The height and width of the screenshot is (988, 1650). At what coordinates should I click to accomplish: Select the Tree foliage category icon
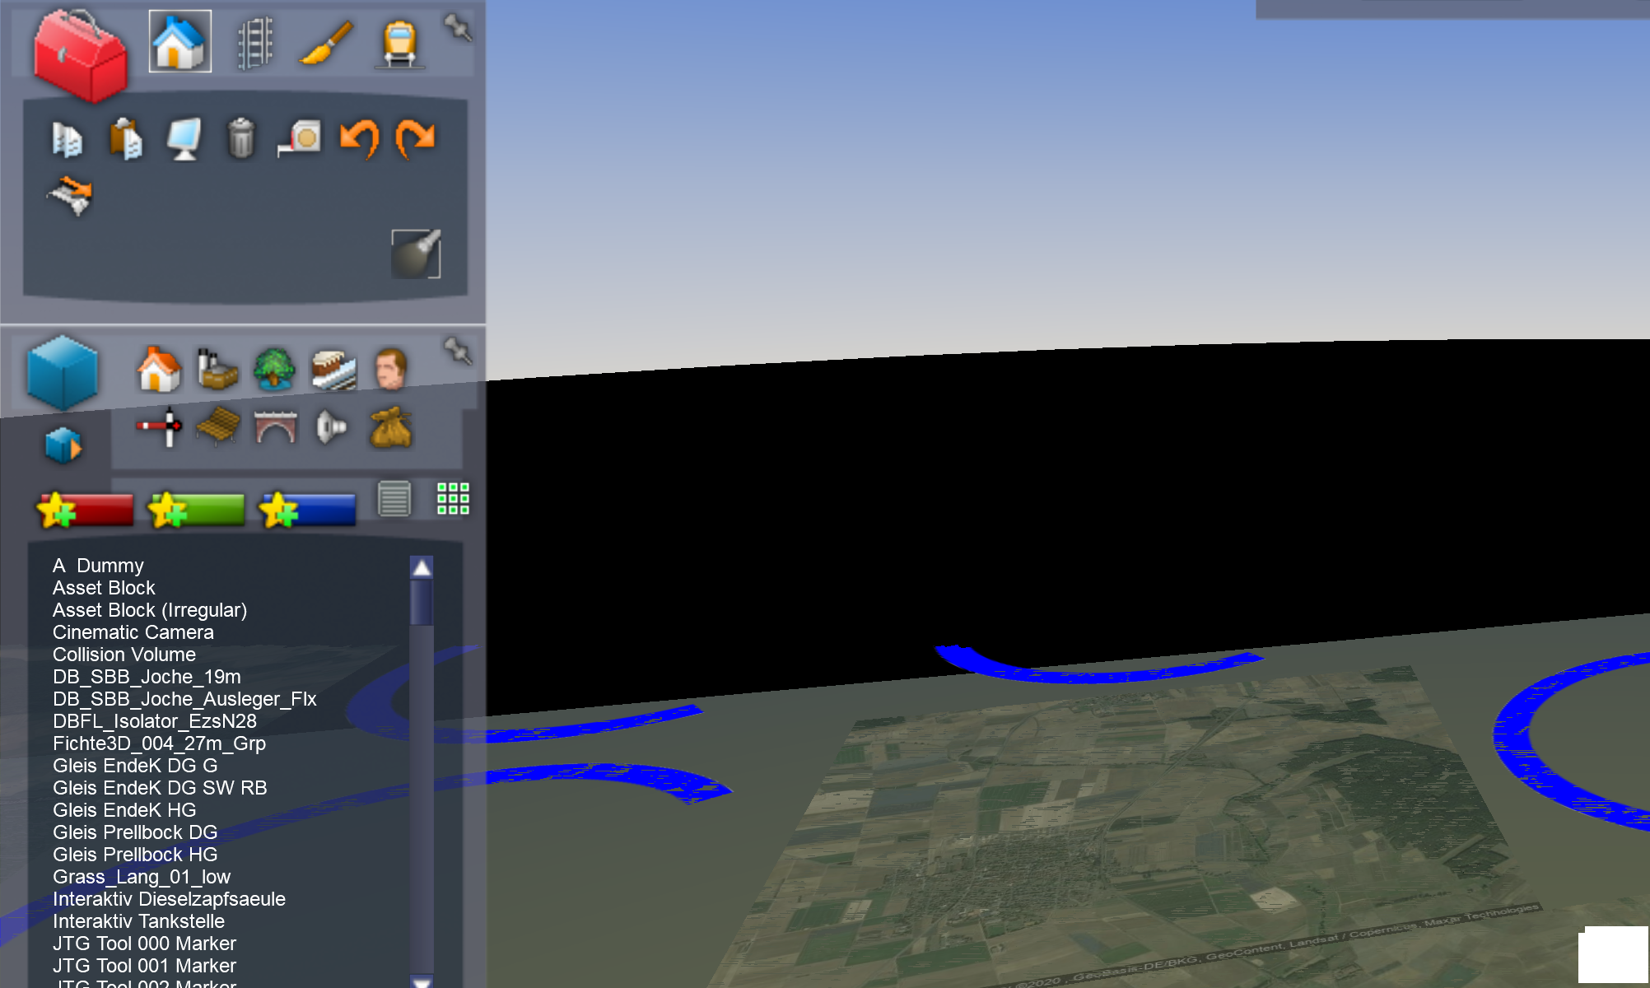pos(274,368)
